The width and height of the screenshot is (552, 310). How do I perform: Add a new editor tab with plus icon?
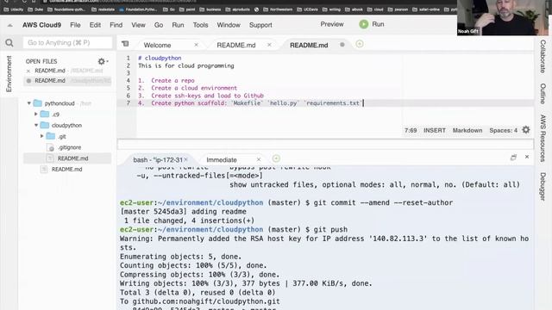click(360, 44)
